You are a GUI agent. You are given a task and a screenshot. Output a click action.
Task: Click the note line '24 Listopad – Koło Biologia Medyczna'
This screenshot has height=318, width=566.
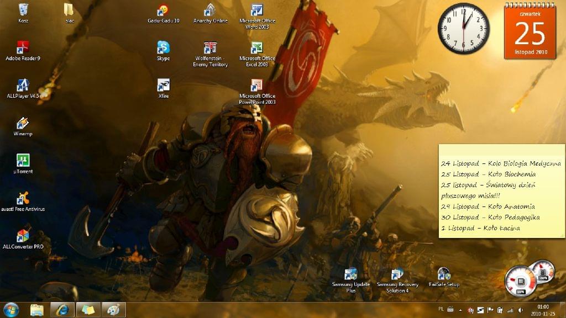(501, 163)
